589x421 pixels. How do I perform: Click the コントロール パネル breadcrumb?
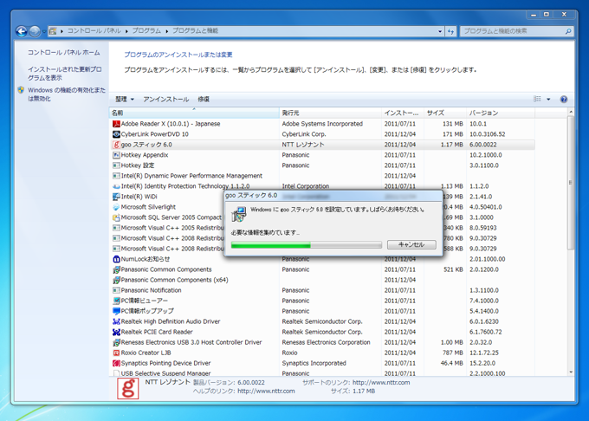click(x=94, y=31)
